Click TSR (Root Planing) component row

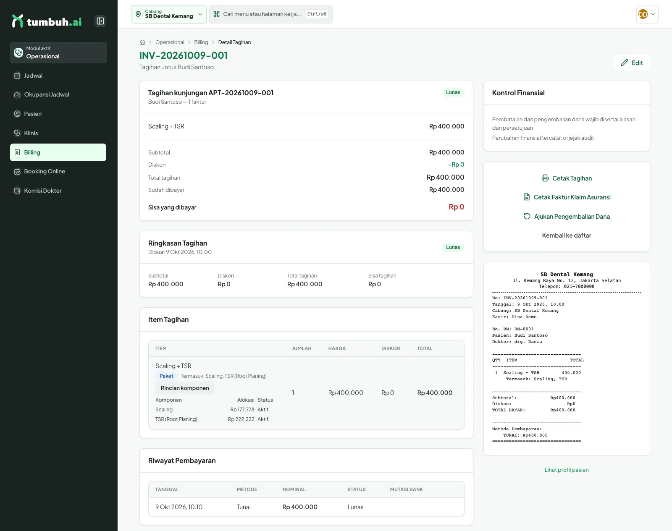click(x=214, y=419)
